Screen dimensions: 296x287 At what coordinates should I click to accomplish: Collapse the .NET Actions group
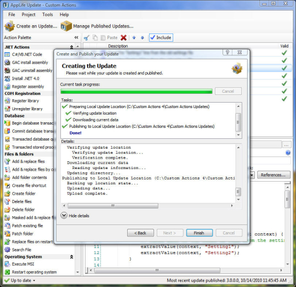pyautogui.click(x=72, y=47)
